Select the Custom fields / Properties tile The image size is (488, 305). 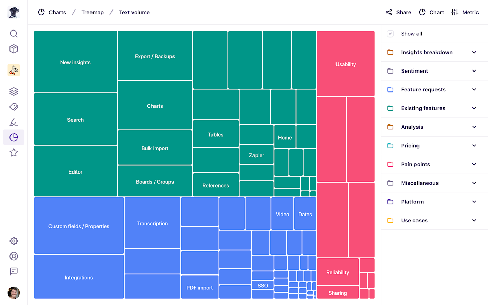click(x=79, y=225)
